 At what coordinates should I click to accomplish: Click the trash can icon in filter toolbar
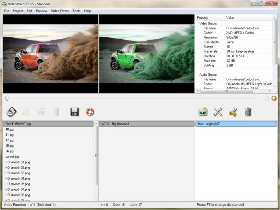point(248,112)
